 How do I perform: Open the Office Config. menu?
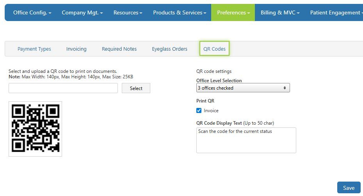point(32,12)
